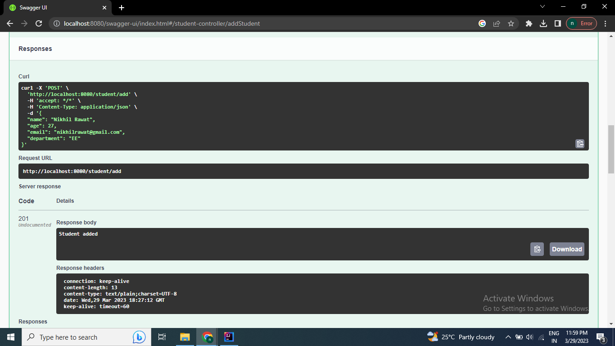
Task: Launch File Explorer from the taskbar
Action: (x=185, y=337)
